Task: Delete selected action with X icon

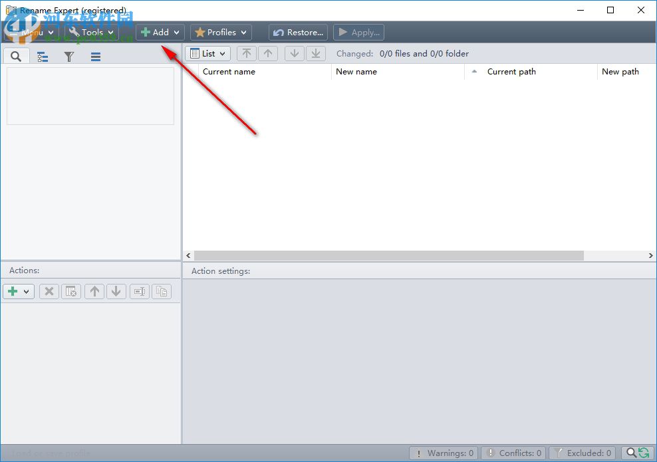Action: (49, 292)
